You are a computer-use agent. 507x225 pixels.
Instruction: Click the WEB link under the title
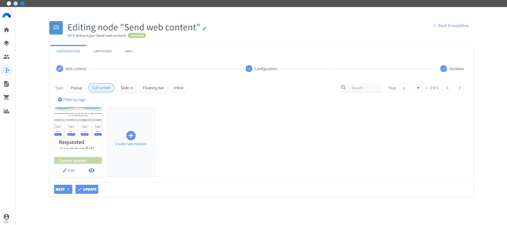pyautogui.click(x=71, y=36)
